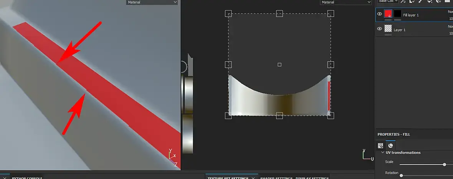Screen dimensions: 453x179
Task: Click the 'PROPERTIES - FILL' panel title
Action: pyautogui.click(x=394, y=134)
